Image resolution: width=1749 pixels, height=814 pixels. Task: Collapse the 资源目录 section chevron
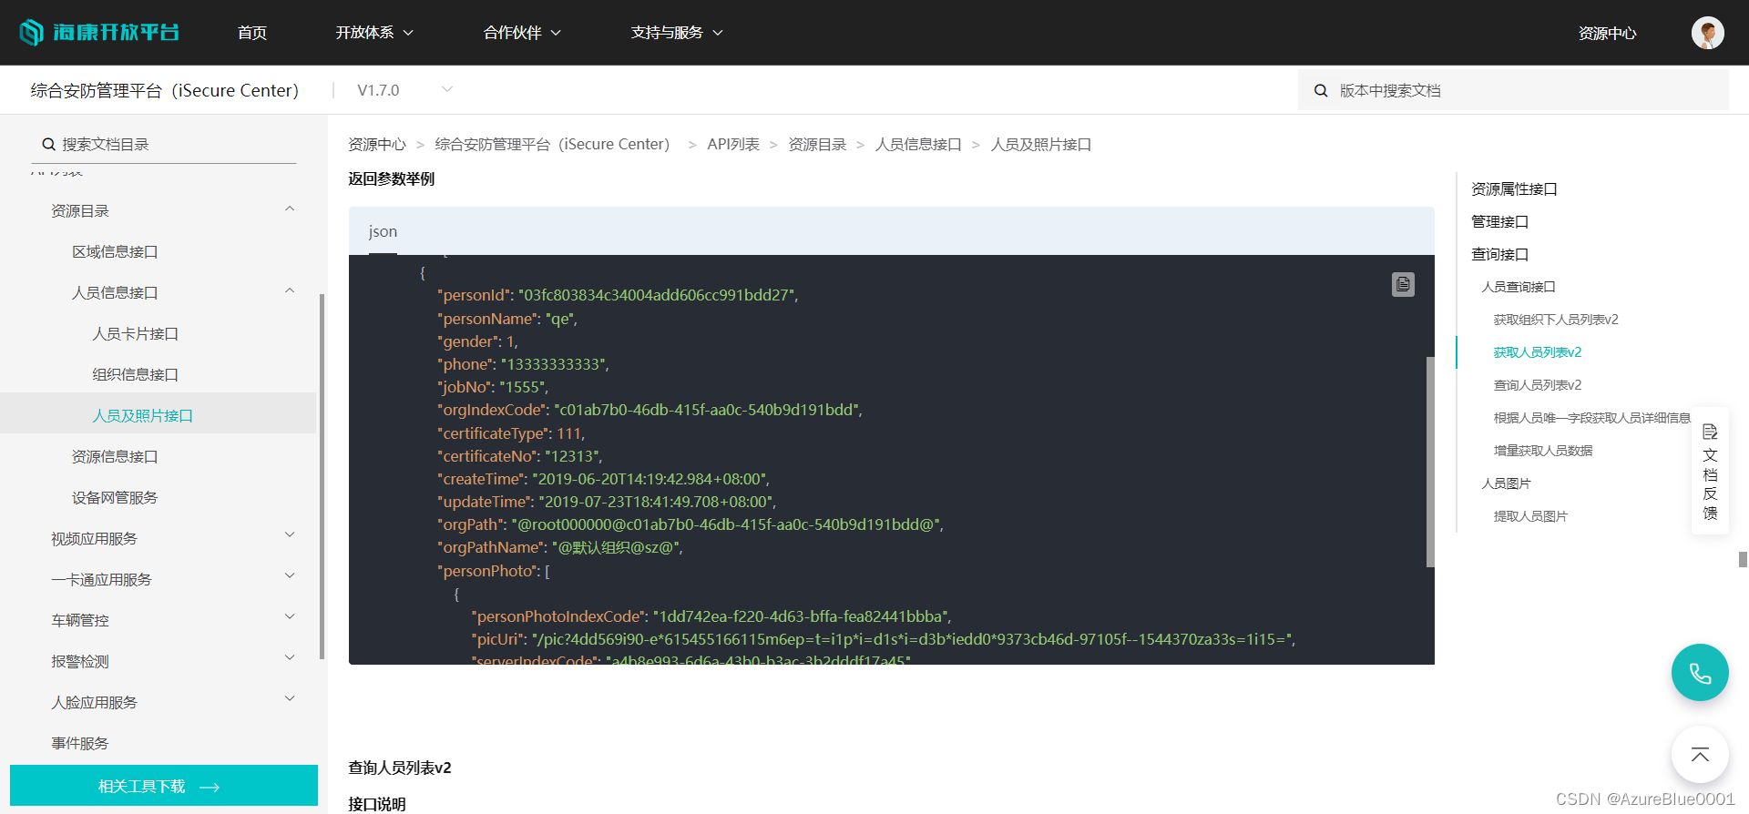[290, 209]
